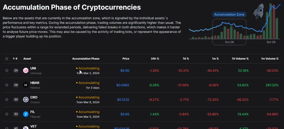Click the Hedera HBAR logo icon
The height and width of the screenshot is (129, 284).
(26, 85)
